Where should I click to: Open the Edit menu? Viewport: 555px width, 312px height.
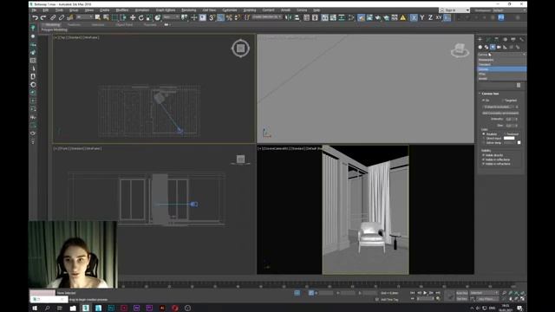click(x=46, y=10)
